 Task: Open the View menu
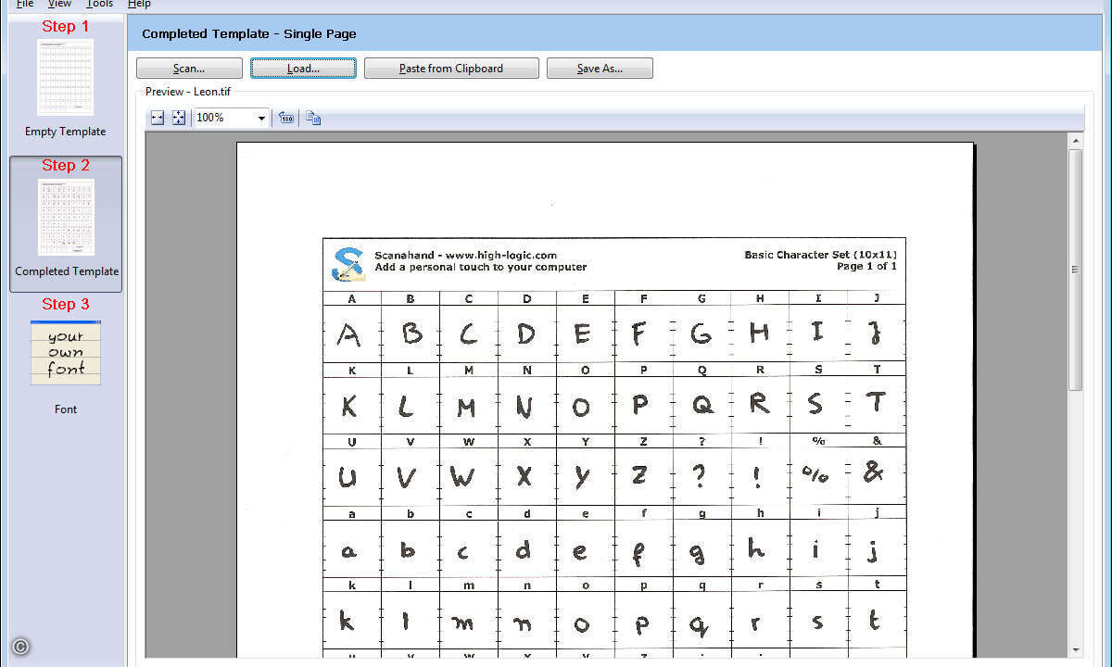(59, 4)
